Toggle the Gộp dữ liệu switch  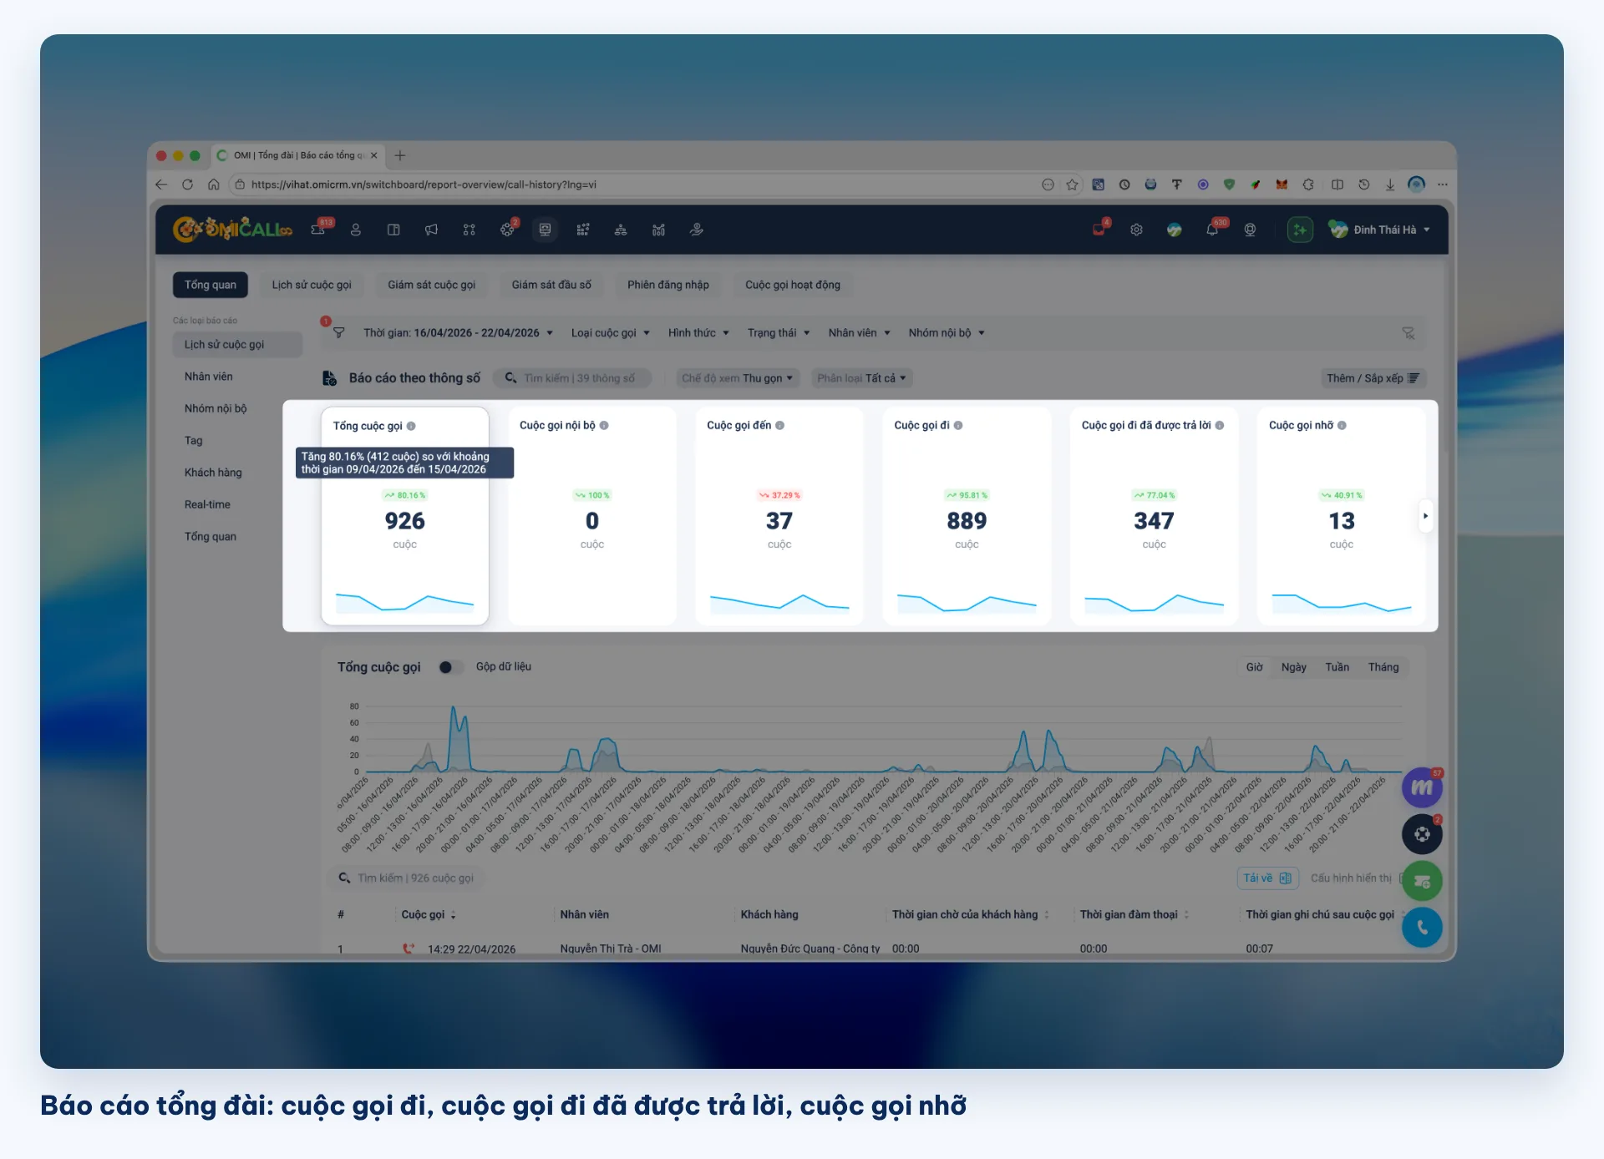coord(449,667)
